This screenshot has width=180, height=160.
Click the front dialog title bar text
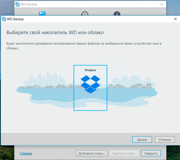(x=16, y=19)
